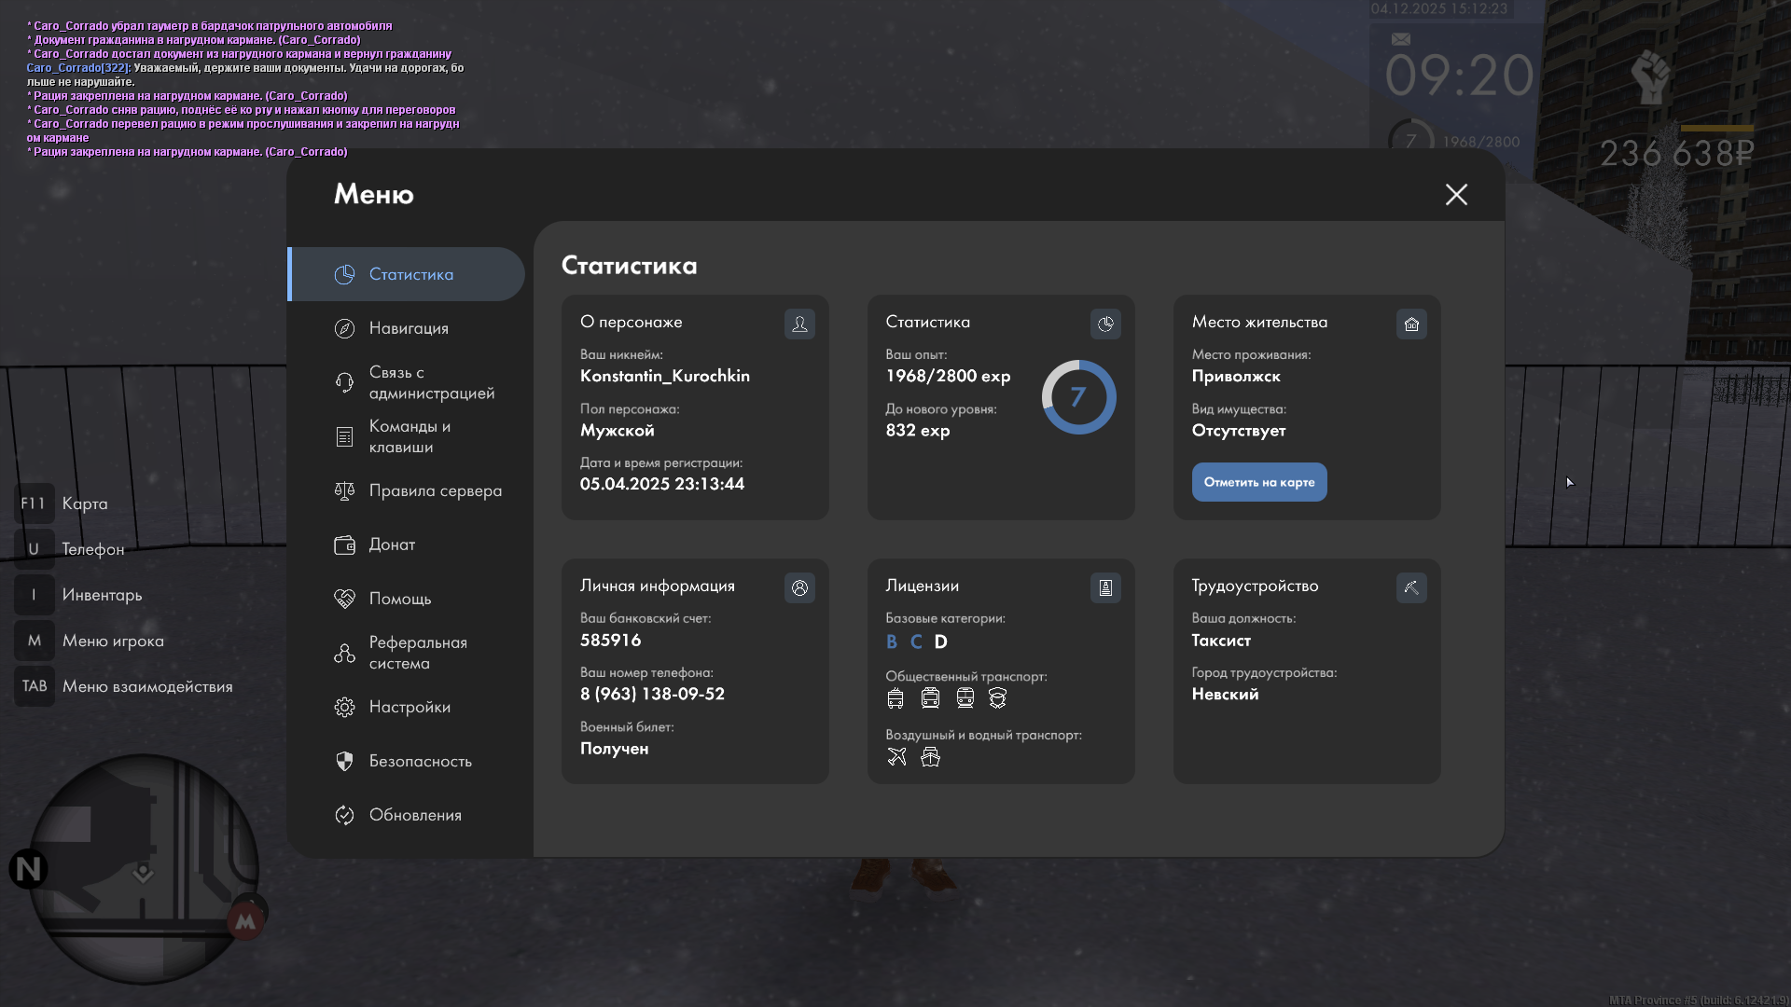Open the Навигация menu section
The height and width of the screenshot is (1007, 1791).
pos(408,328)
